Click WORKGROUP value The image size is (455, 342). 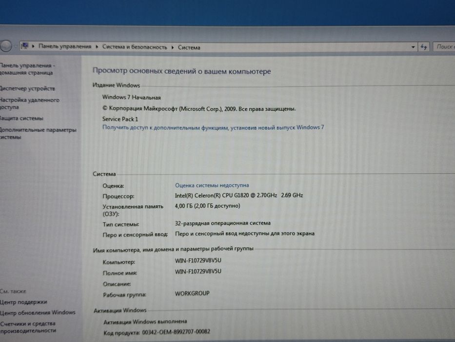pyautogui.click(x=192, y=293)
